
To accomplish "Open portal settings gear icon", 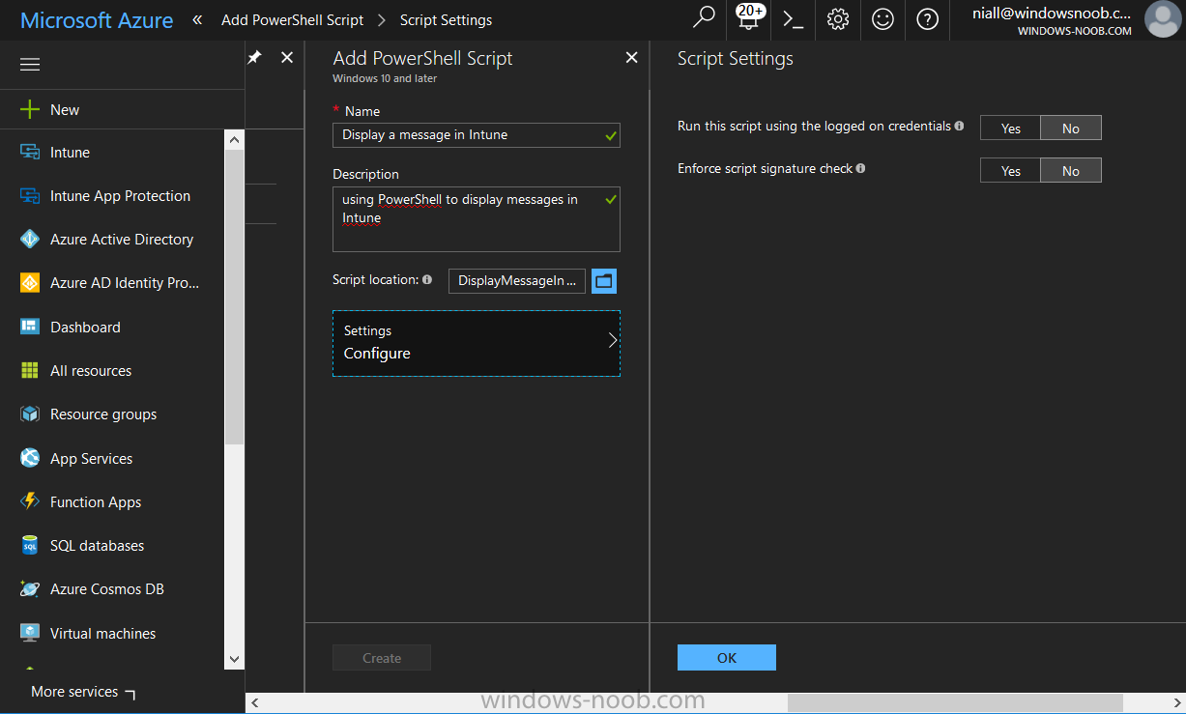I will tap(838, 19).
